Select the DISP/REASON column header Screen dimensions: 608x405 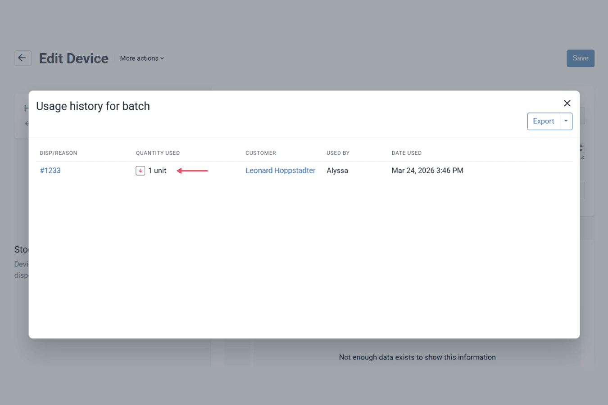point(59,153)
